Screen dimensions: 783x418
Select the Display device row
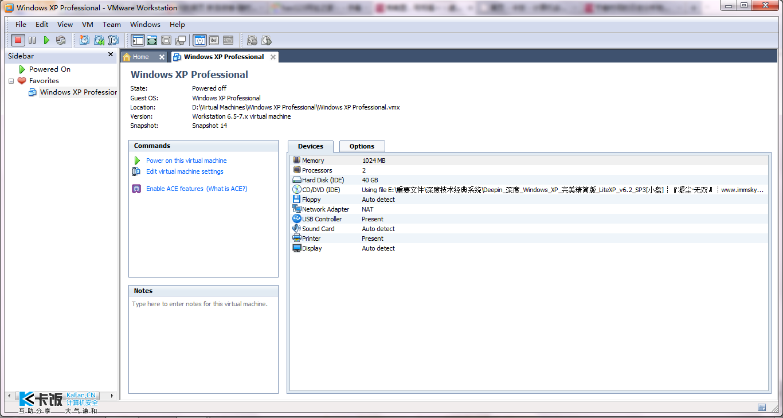pos(530,248)
